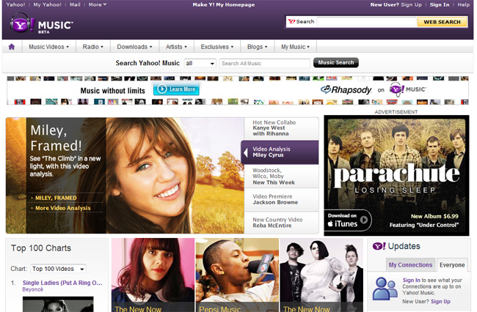Select the Video Analysis Miley Cyrus tab
This screenshot has width=477, height=312.
click(x=280, y=152)
